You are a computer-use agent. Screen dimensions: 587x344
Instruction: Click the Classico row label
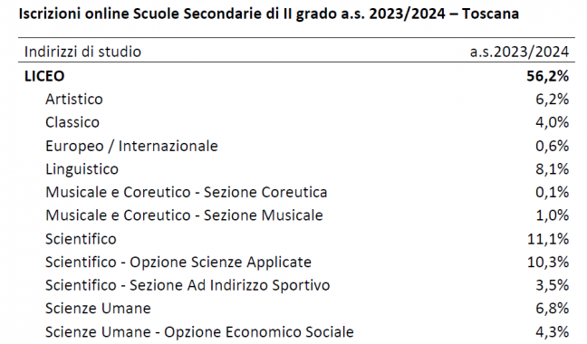point(72,122)
